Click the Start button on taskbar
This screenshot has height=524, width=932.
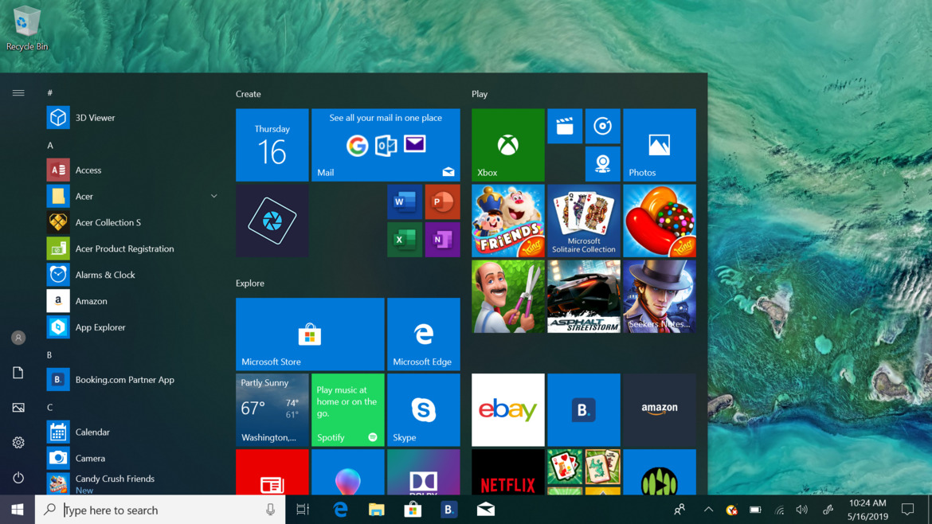pyautogui.click(x=18, y=510)
